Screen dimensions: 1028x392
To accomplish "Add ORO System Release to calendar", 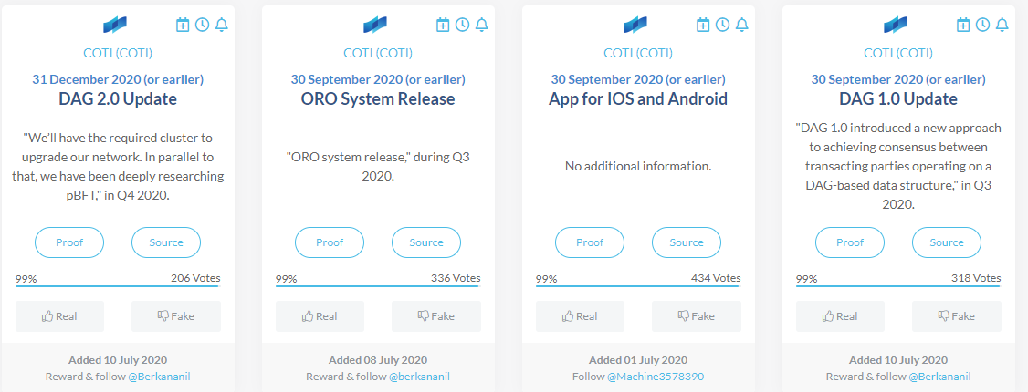I will pyautogui.click(x=443, y=25).
